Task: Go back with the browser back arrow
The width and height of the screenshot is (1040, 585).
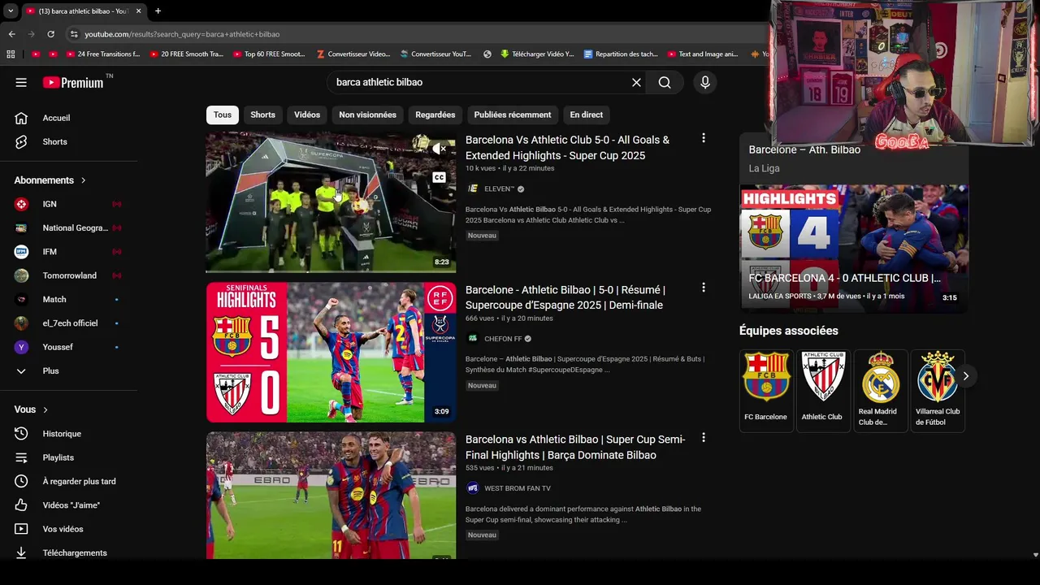Action: (11, 34)
